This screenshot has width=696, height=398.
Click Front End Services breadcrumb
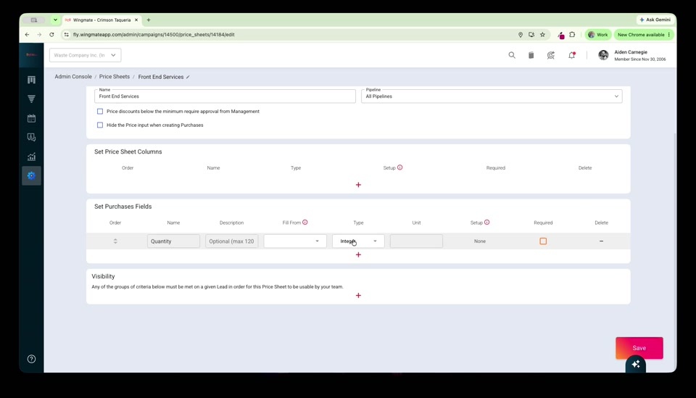point(161,77)
